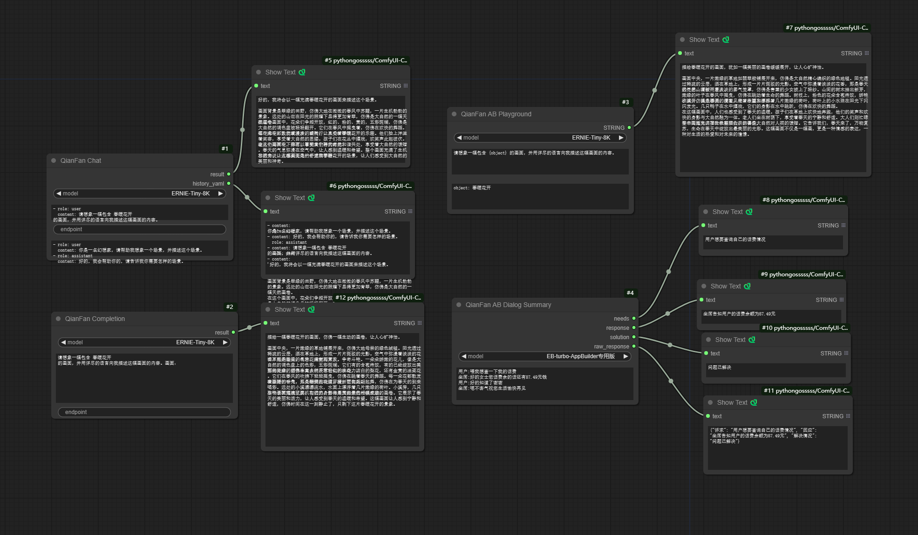Click green icon on Show Text node #5
This screenshot has height=535, width=918.
click(302, 72)
